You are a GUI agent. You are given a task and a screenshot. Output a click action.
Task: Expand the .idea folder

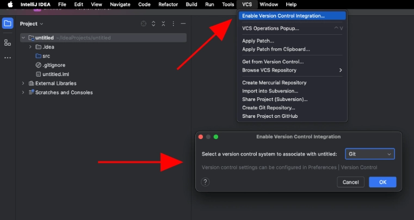30,47
